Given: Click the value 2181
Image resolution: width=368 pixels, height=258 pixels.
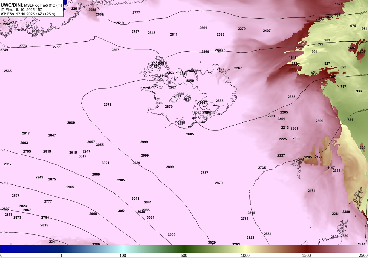Looking at the screenshot, I should point(312,191).
